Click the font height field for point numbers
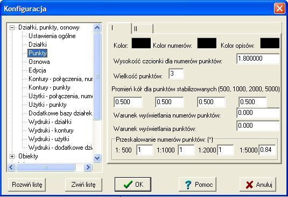The image size is (288, 197). pos(258,59)
